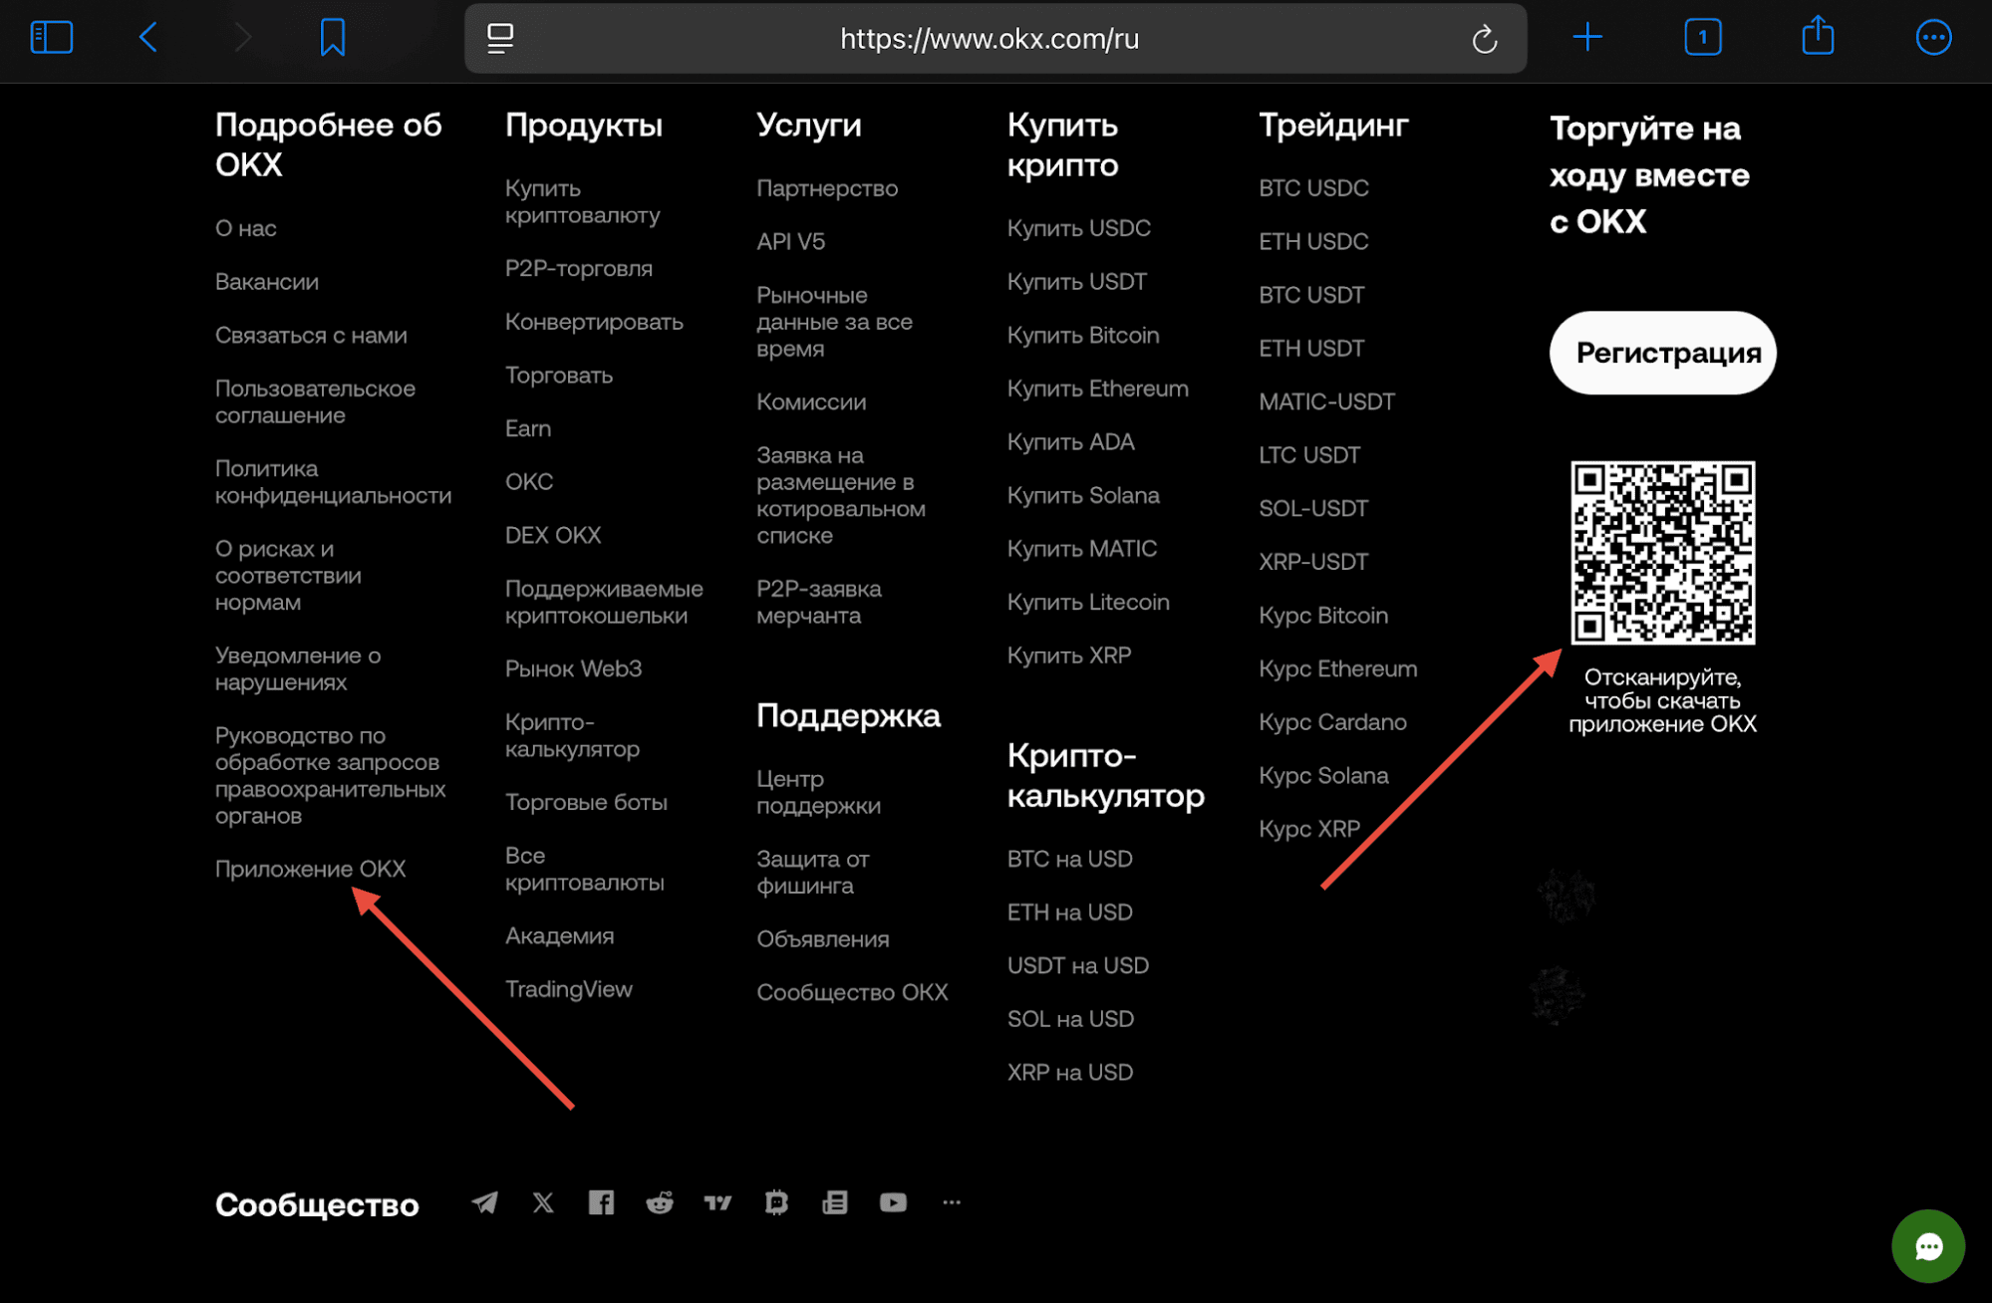Open P2P-торговля link

click(x=578, y=268)
